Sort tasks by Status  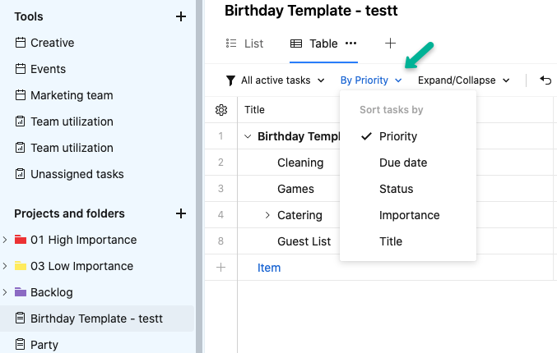click(x=397, y=189)
